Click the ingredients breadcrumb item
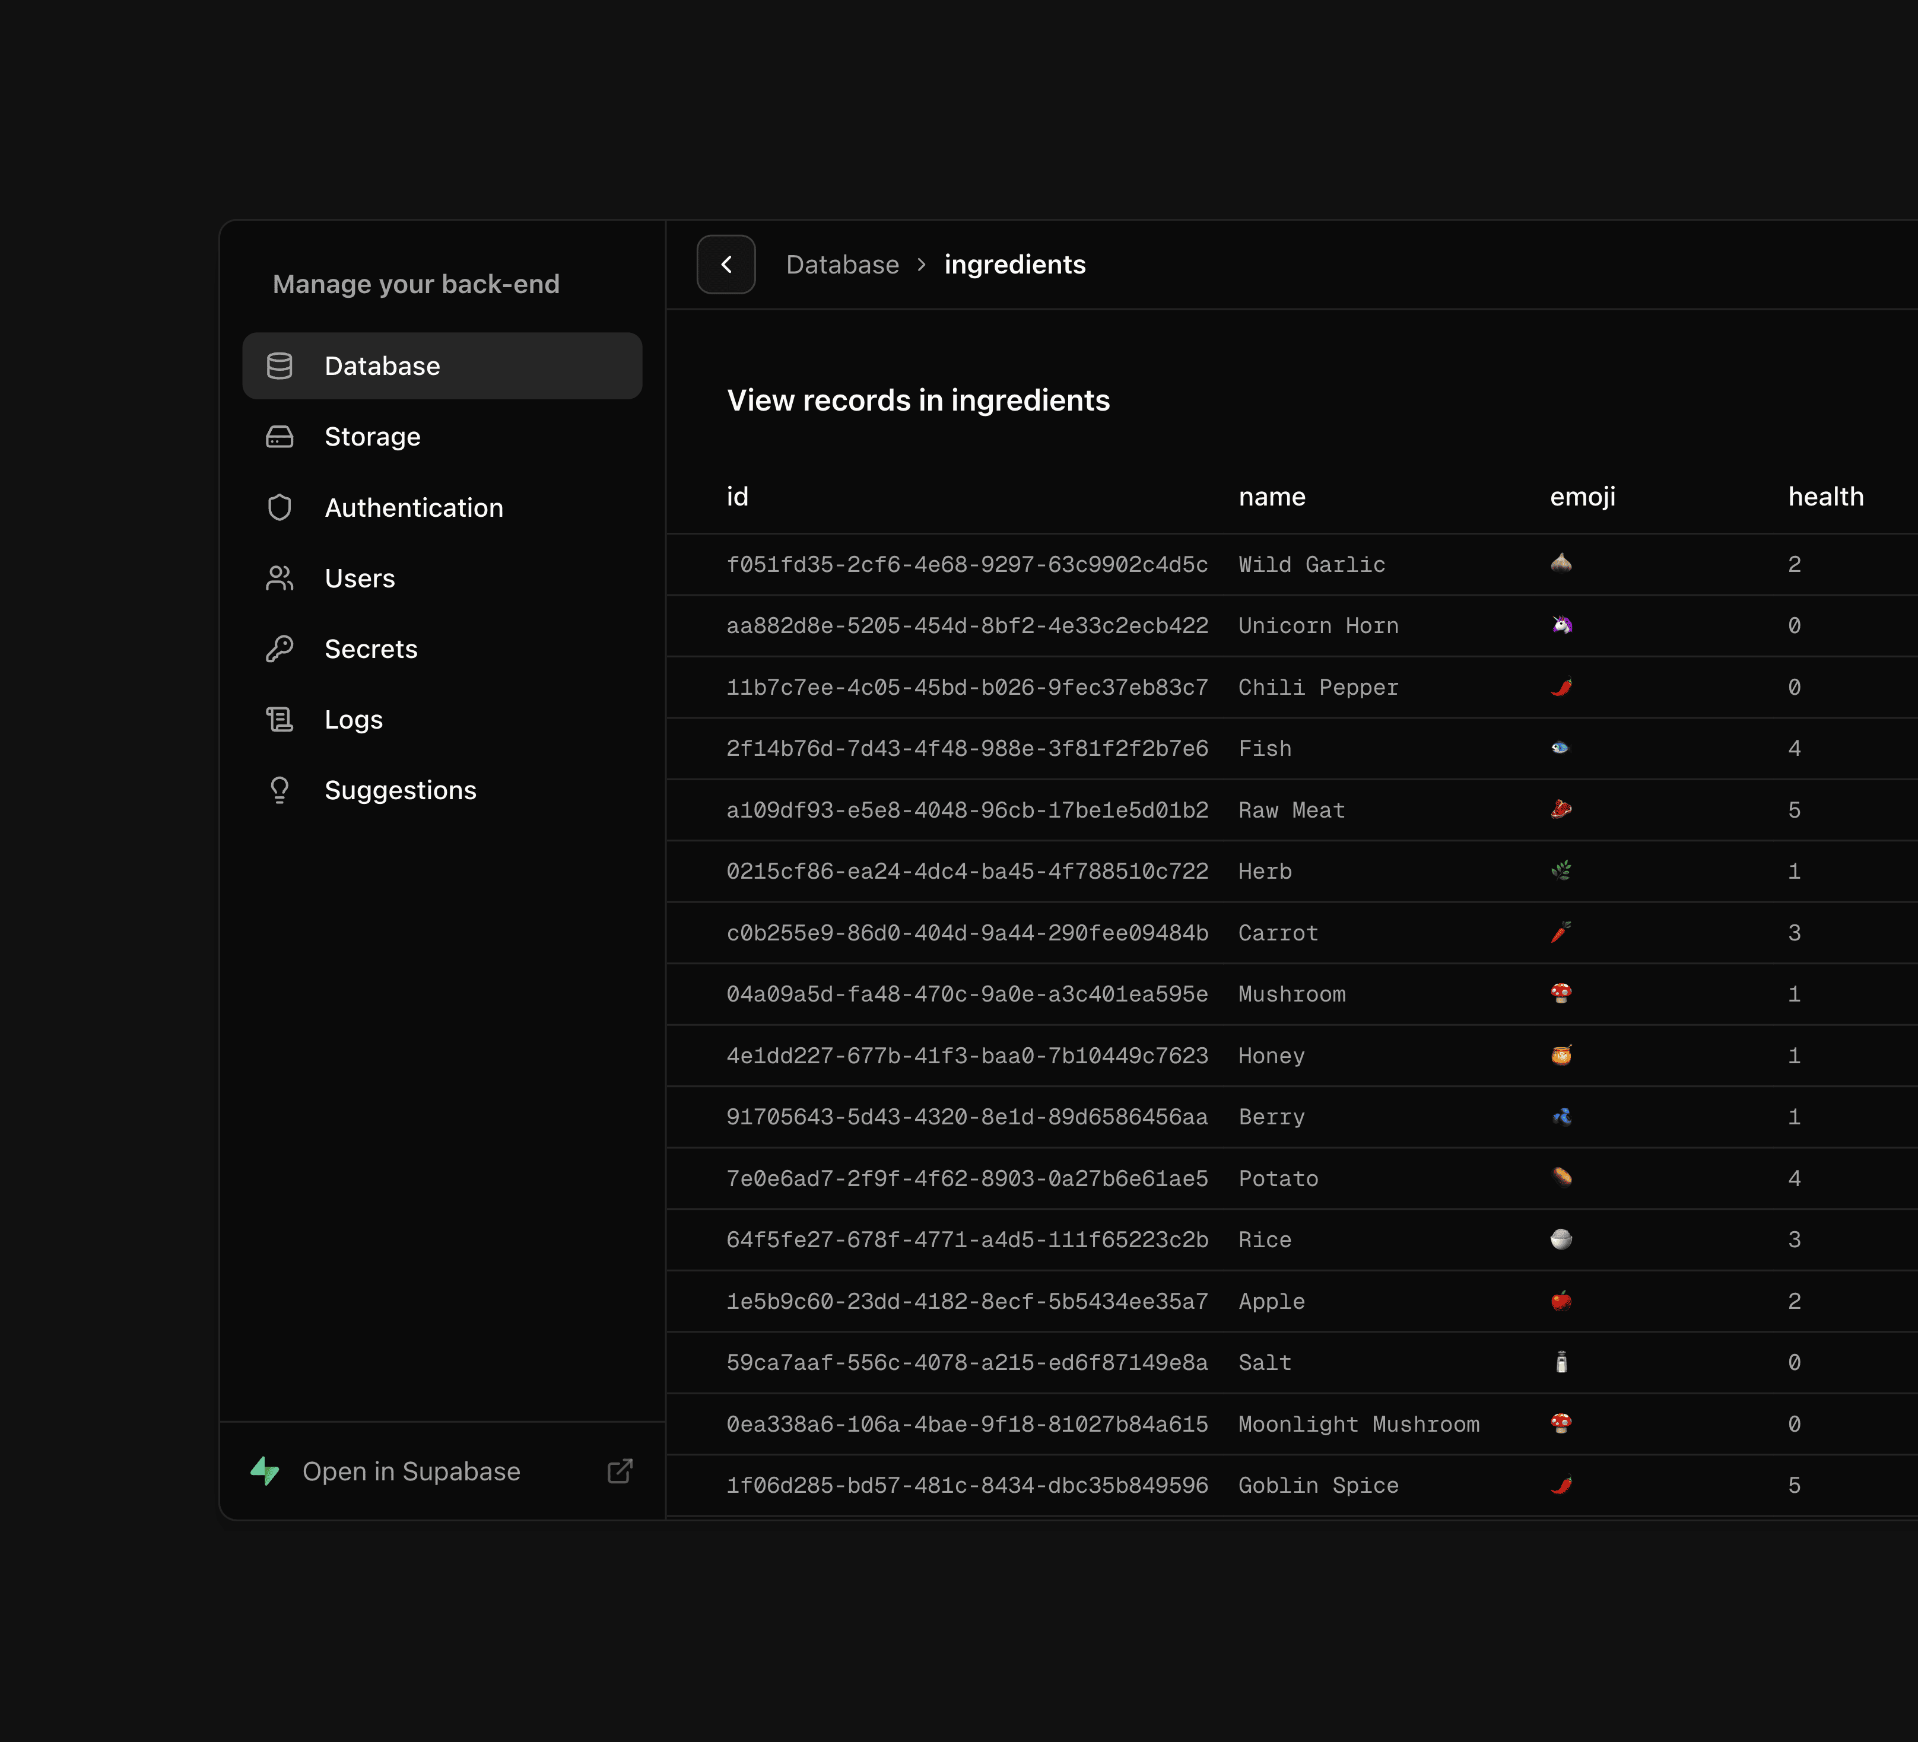Image resolution: width=1918 pixels, height=1742 pixels. click(1015, 265)
